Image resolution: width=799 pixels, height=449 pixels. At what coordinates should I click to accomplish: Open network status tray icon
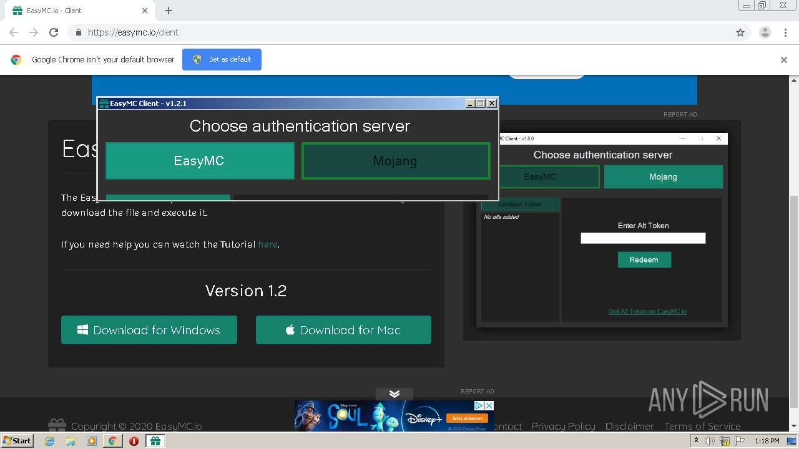coord(725,441)
